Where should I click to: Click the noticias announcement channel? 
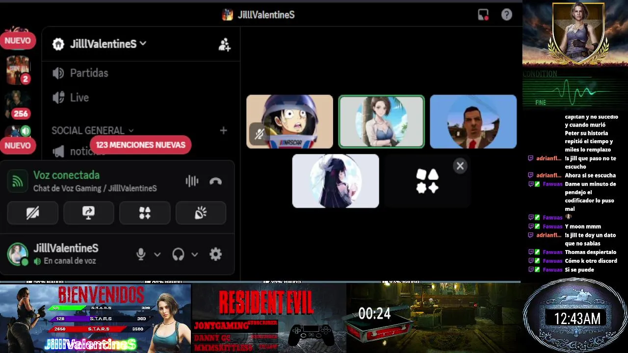(x=80, y=151)
